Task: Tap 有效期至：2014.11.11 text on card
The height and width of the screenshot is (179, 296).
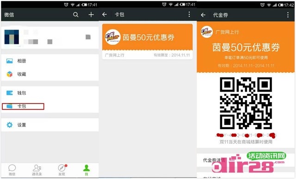Action: pyautogui.click(x=172, y=55)
